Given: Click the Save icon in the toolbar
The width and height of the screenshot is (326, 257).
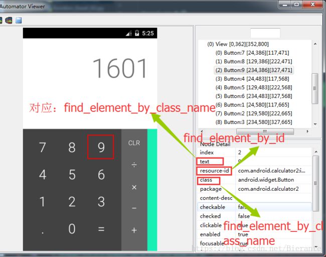Looking at the screenshot, I should [19, 21].
